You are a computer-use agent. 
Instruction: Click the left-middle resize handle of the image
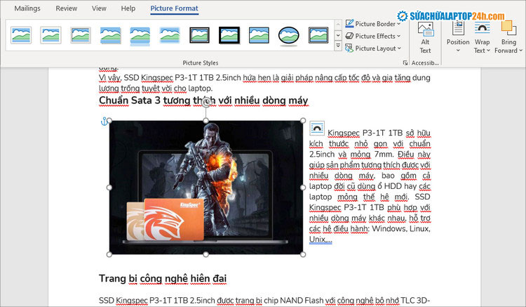pos(109,188)
